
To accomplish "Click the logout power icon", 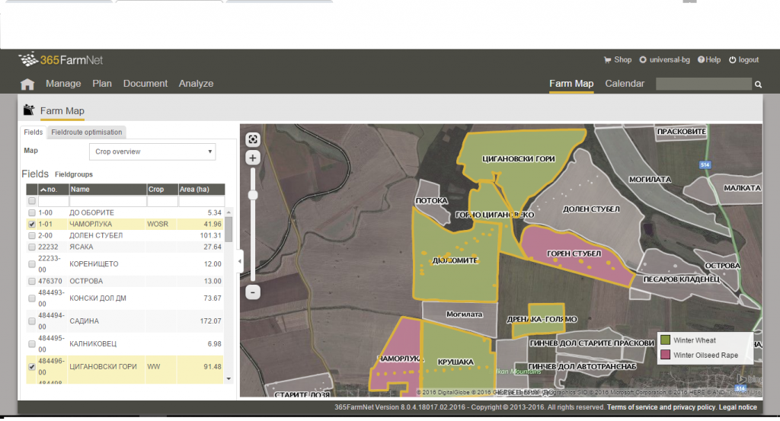I will (732, 60).
